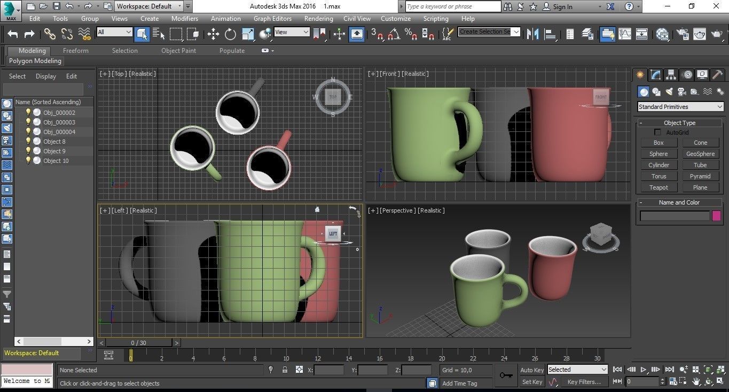The width and height of the screenshot is (729, 392).
Task: Click the Sphere primitive button
Action: point(659,154)
